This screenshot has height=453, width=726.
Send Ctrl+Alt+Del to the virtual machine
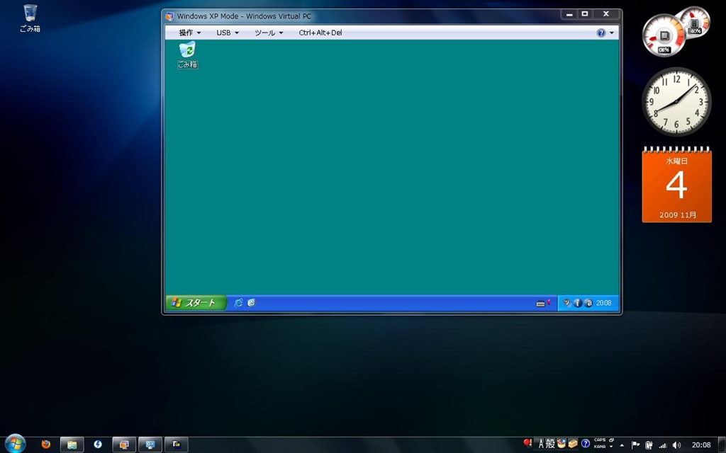(320, 33)
